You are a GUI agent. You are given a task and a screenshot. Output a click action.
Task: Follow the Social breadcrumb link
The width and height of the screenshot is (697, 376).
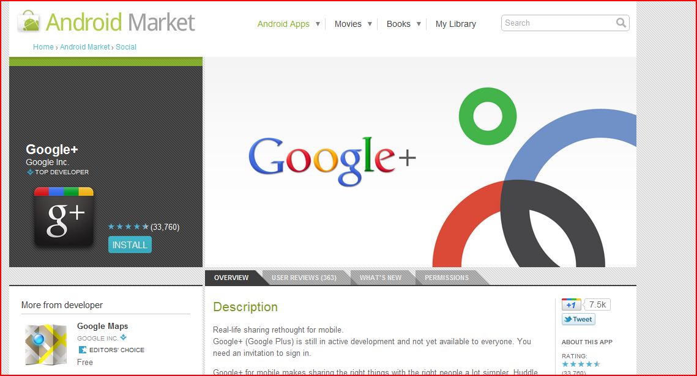coord(126,46)
